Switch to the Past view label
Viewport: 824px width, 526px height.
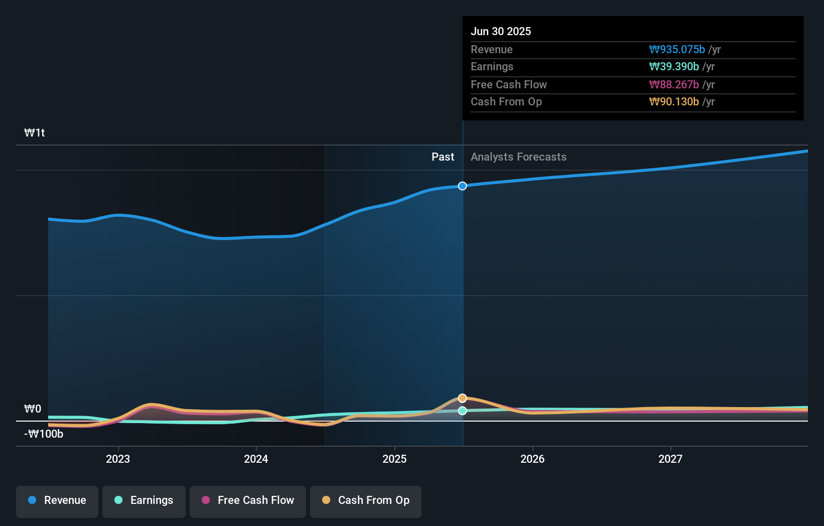442,157
